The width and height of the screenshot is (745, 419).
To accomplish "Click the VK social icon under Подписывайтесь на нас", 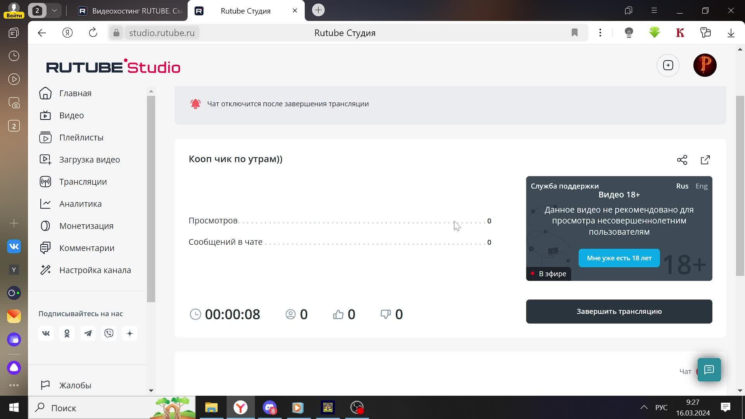I will [x=46, y=333].
